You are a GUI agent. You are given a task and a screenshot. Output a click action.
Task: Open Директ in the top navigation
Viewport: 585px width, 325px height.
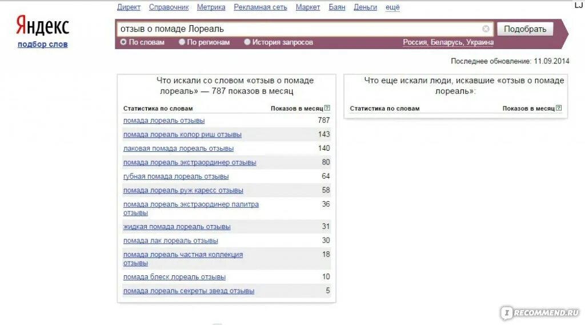[129, 7]
